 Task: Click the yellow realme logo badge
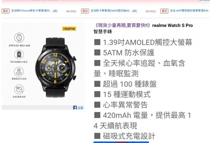pos(69,29)
